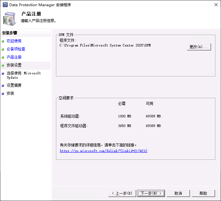Image resolution: width=221 pixels, height=201 pixels.
Task: Click the 有关存储要求的详细信息 description text
Action: [x=98, y=145]
